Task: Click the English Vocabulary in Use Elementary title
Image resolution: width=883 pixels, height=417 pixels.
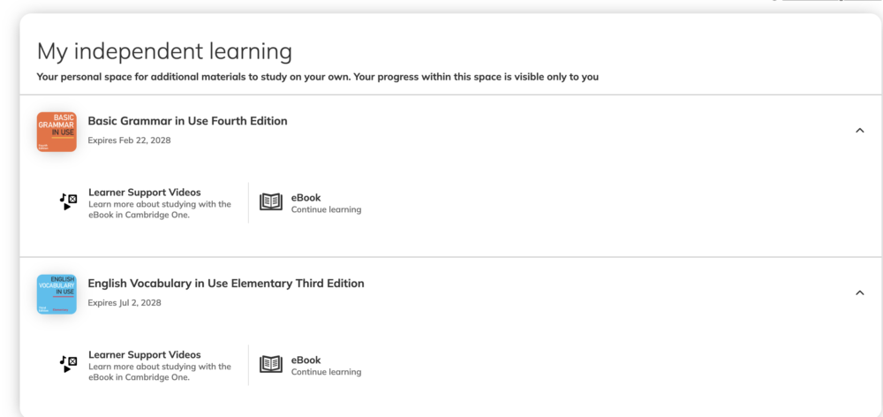Action: pos(225,284)
